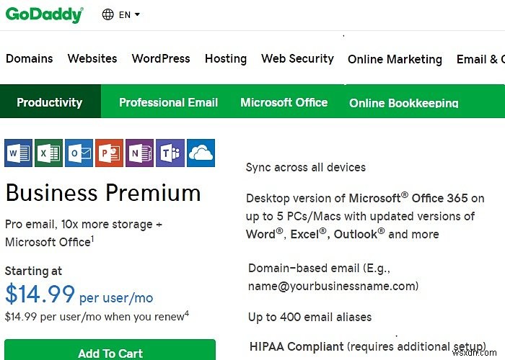Go to the Online Bookkeeping tab

coord(403,103)
